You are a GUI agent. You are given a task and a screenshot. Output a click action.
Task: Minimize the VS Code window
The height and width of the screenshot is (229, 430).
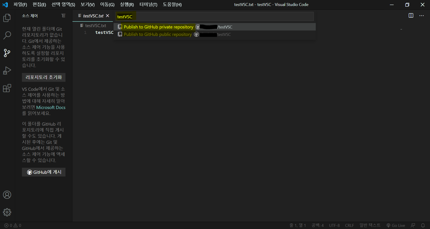point(392,5)
